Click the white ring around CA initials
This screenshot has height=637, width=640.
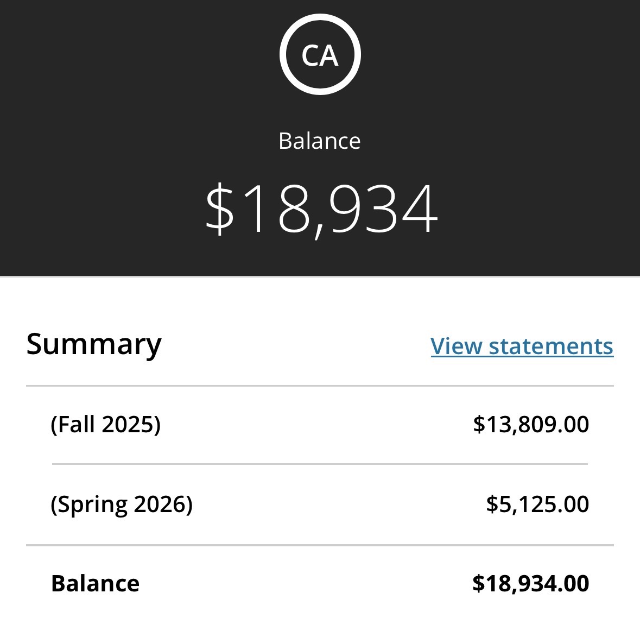point(284,55)
